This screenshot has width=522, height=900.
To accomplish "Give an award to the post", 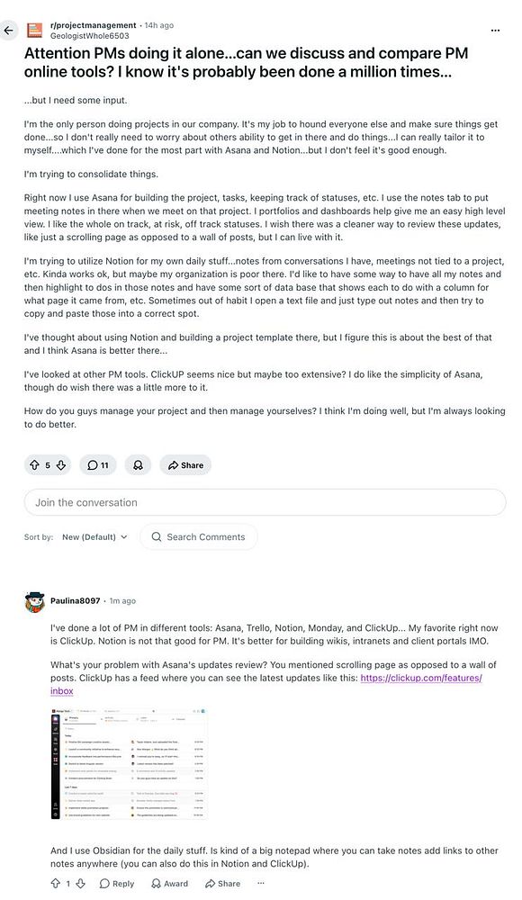I will click(138, 465).
